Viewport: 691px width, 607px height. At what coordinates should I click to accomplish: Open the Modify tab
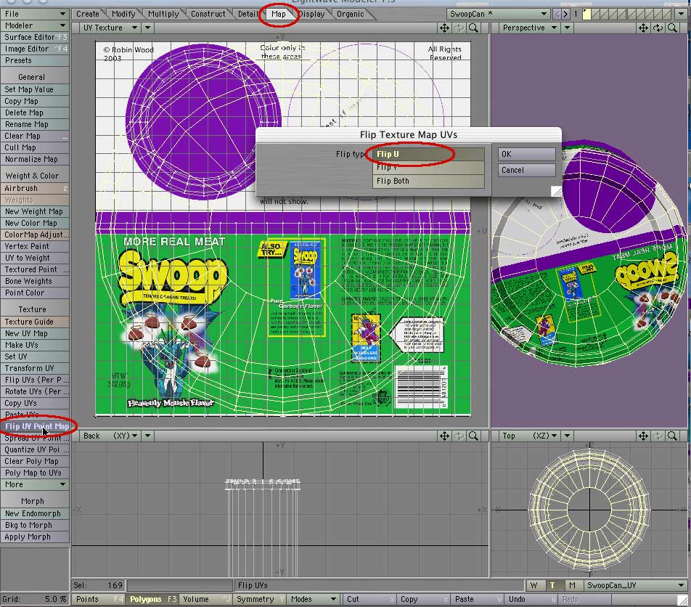(123, 14)
